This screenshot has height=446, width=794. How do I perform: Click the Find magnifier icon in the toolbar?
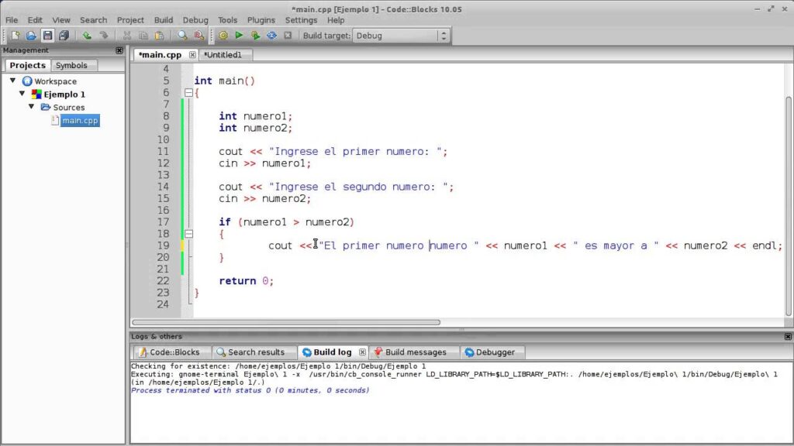(182, 36)
